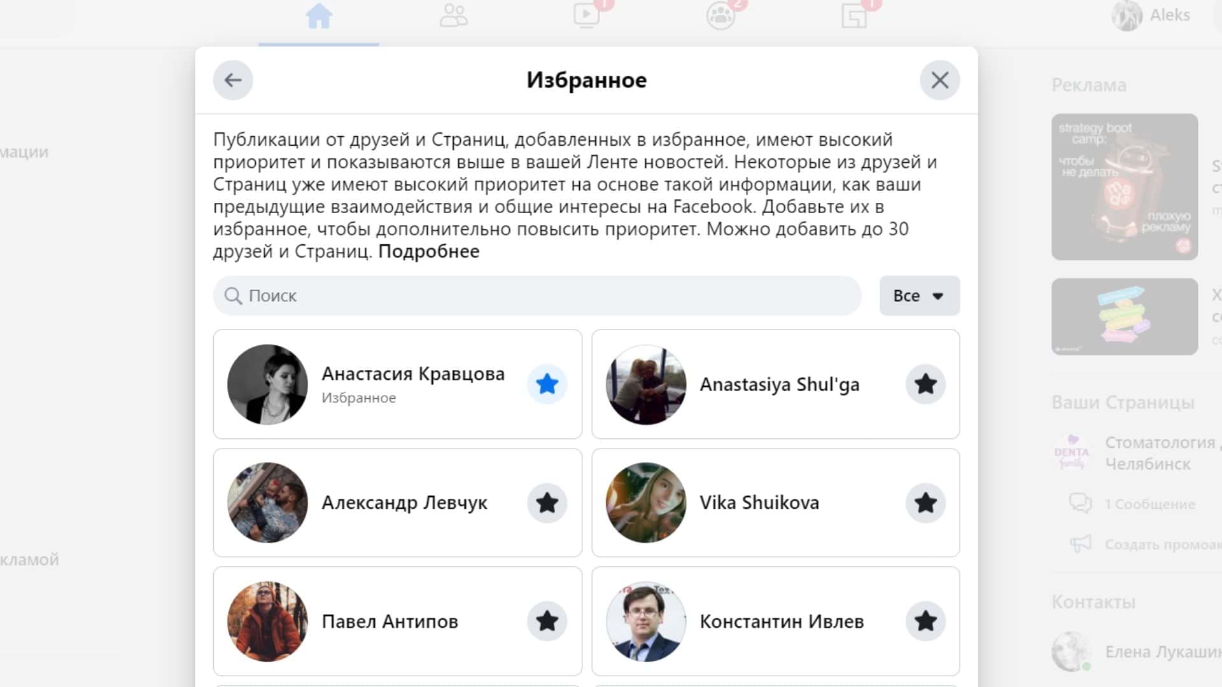Mark Павел Антипов as favorite
Viewport: 1222px width, 687px height.
click(x=547, y=621)
